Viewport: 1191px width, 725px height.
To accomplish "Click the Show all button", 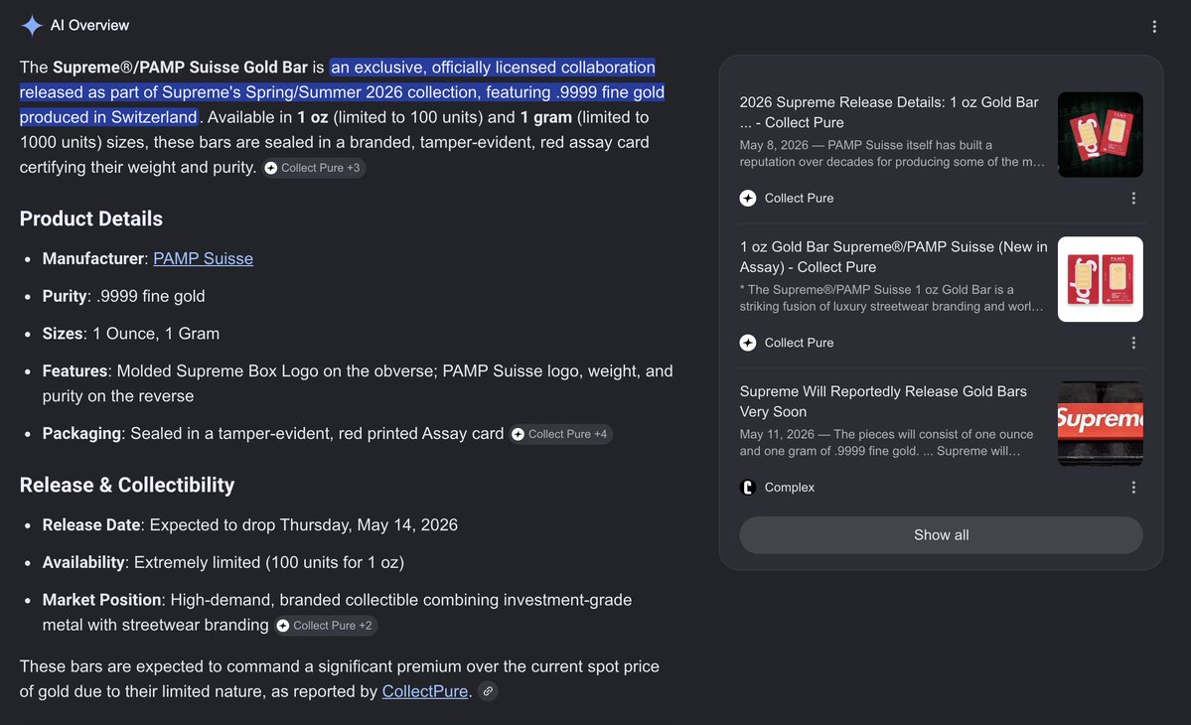I will (941, 535).
